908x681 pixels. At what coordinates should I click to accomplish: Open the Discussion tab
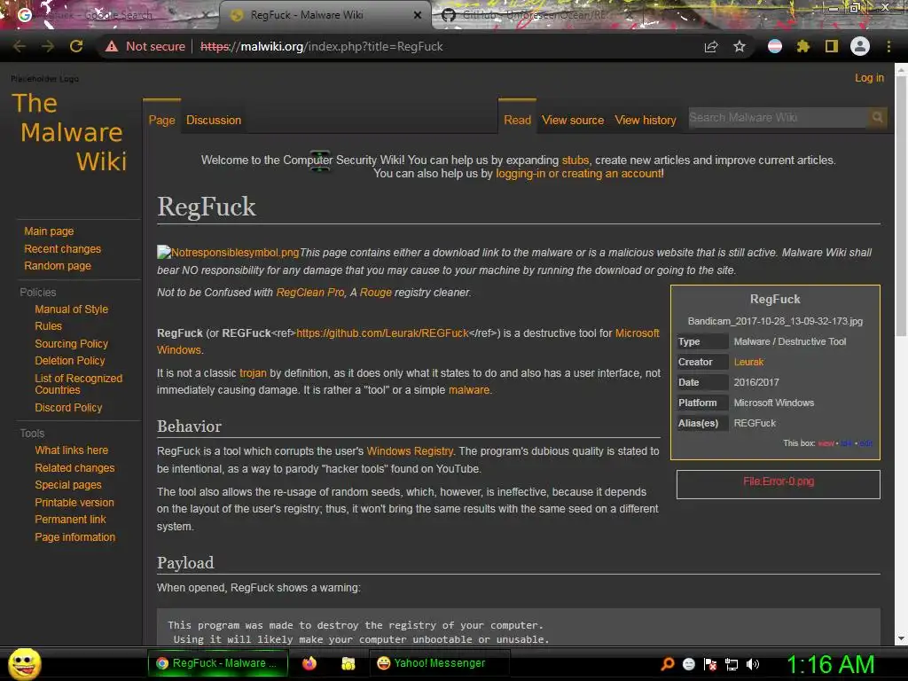[214, 120]
